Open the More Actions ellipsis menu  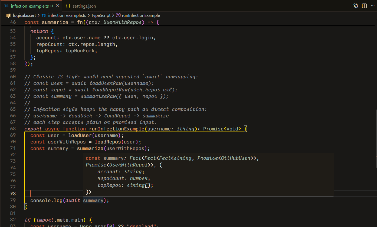coord(372,6)
